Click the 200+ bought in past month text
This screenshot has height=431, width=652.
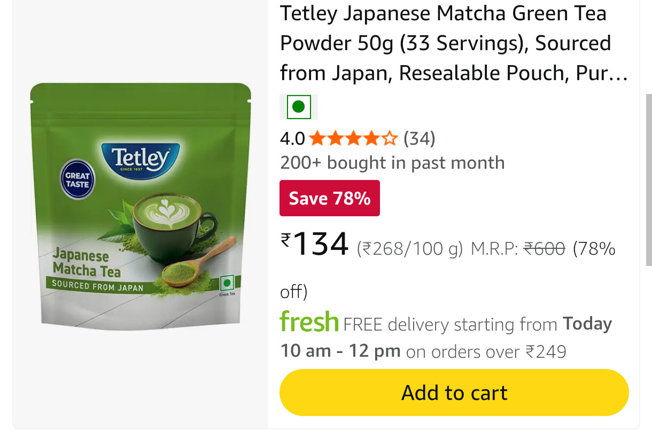point(392,162)
